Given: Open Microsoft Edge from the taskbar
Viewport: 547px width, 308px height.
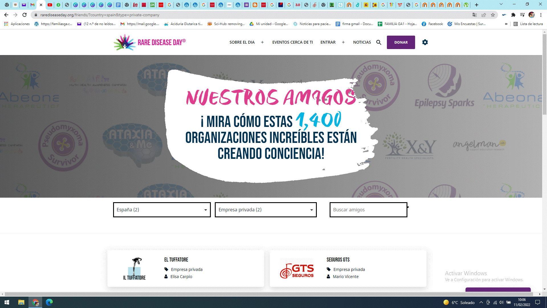Looking at the screenshot, I should 49,302.
